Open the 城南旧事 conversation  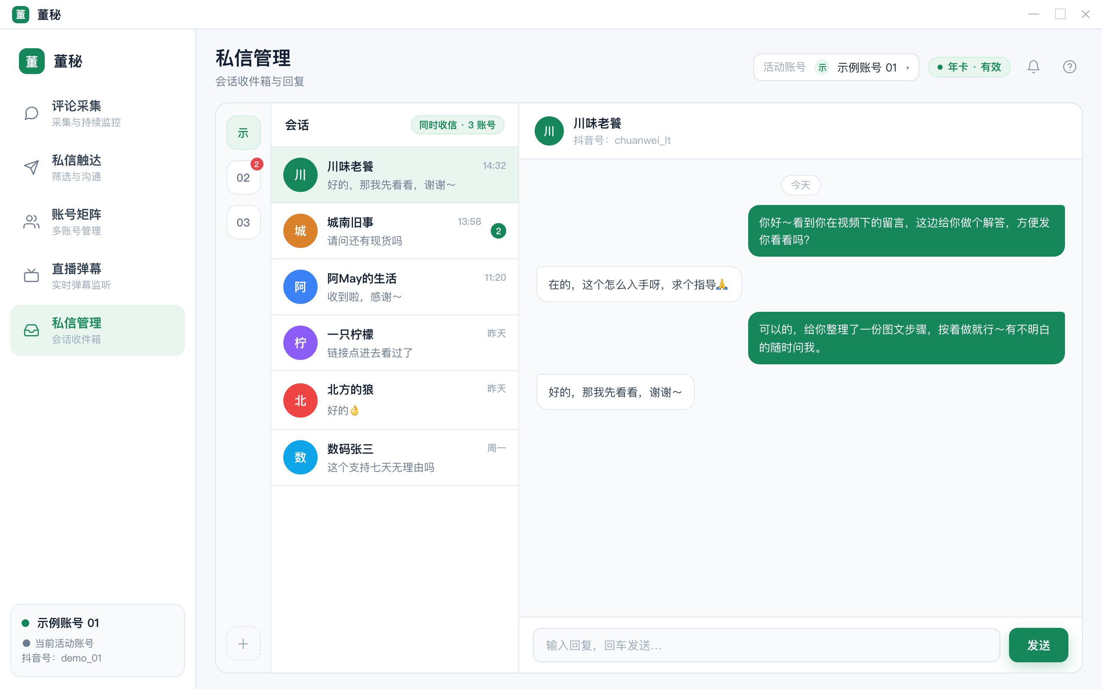click(394, 230)
